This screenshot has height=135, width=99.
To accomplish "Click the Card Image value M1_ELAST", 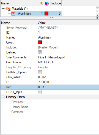I will click(46, 62).
